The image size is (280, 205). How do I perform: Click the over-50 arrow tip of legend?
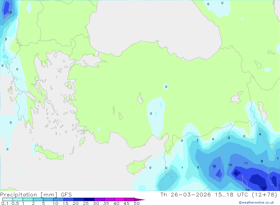[x=140, y=200]
